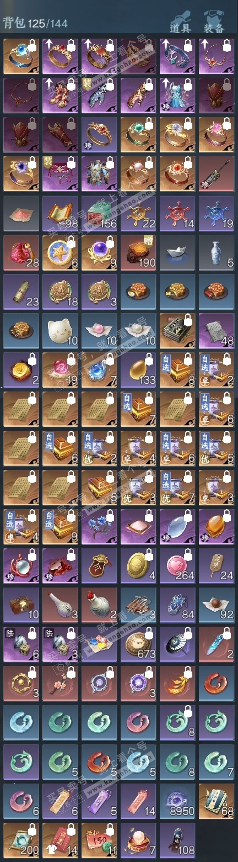
Task: Click the black tablet item showing 108
Action: pos(177,840)
